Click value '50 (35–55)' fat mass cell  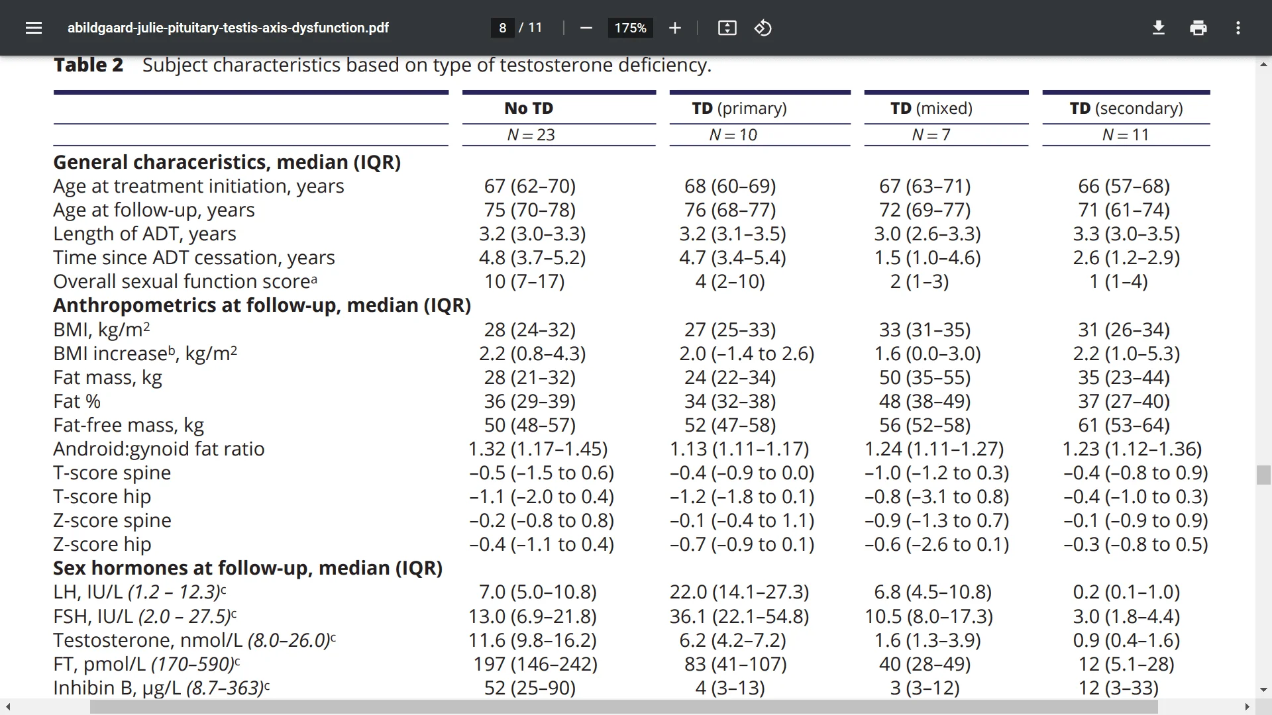click(925, 377)
